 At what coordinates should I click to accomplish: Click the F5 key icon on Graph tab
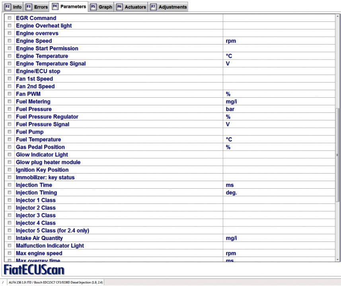93,7
